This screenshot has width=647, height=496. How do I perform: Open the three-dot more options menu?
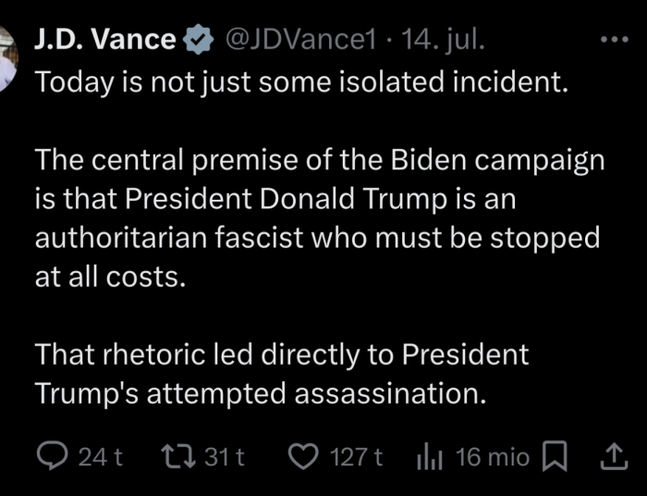click(613, 40)
